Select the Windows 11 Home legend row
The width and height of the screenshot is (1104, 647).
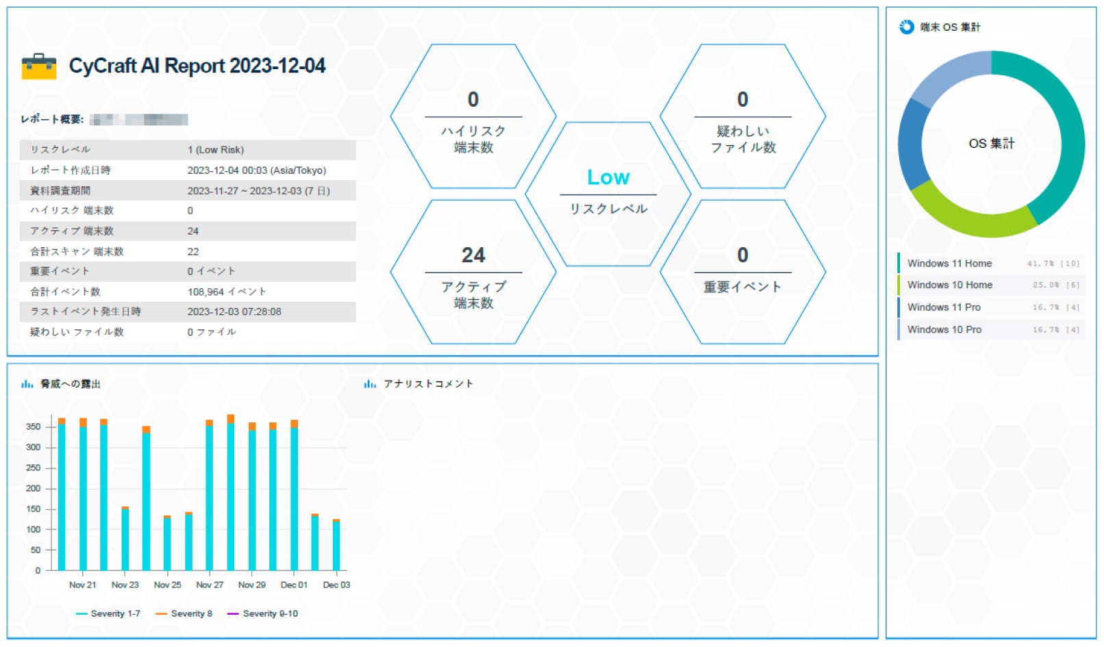991,263
